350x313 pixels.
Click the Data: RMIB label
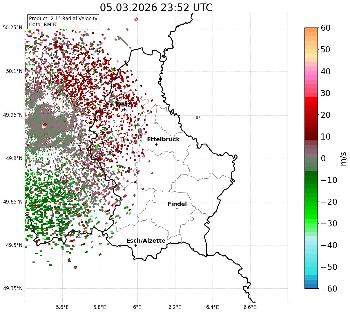click(x=42, y=25)
